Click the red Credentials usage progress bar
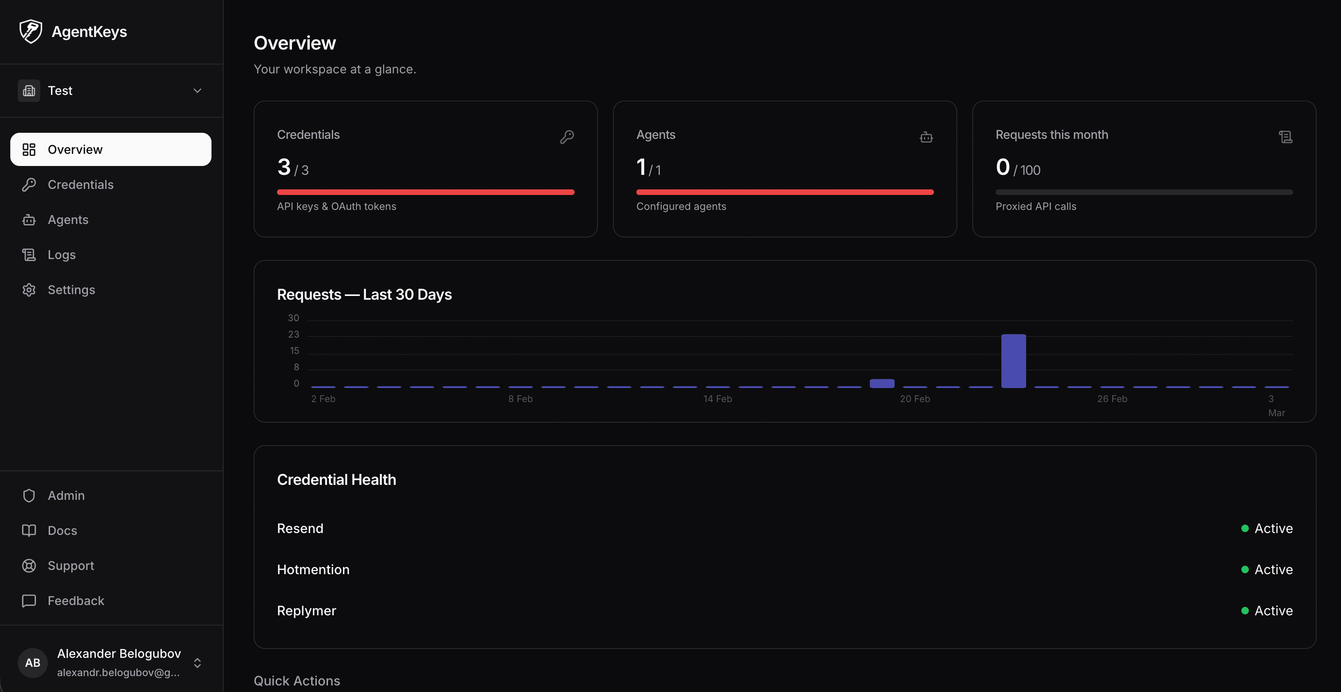1341x692 pixels. 425,193
